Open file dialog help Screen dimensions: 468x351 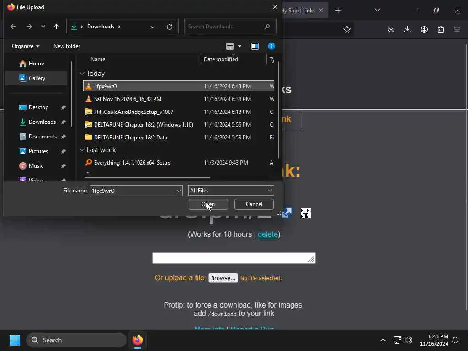point(271,46)
